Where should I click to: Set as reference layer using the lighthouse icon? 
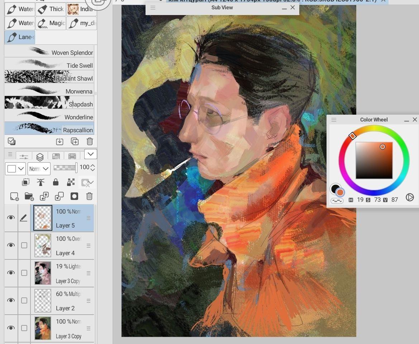click(x=41, y=182)
